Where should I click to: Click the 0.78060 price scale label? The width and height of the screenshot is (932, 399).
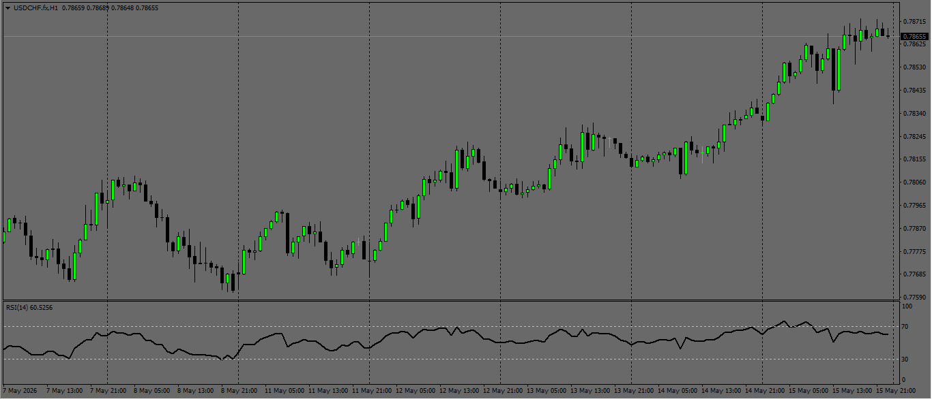[x=914, y=182]
